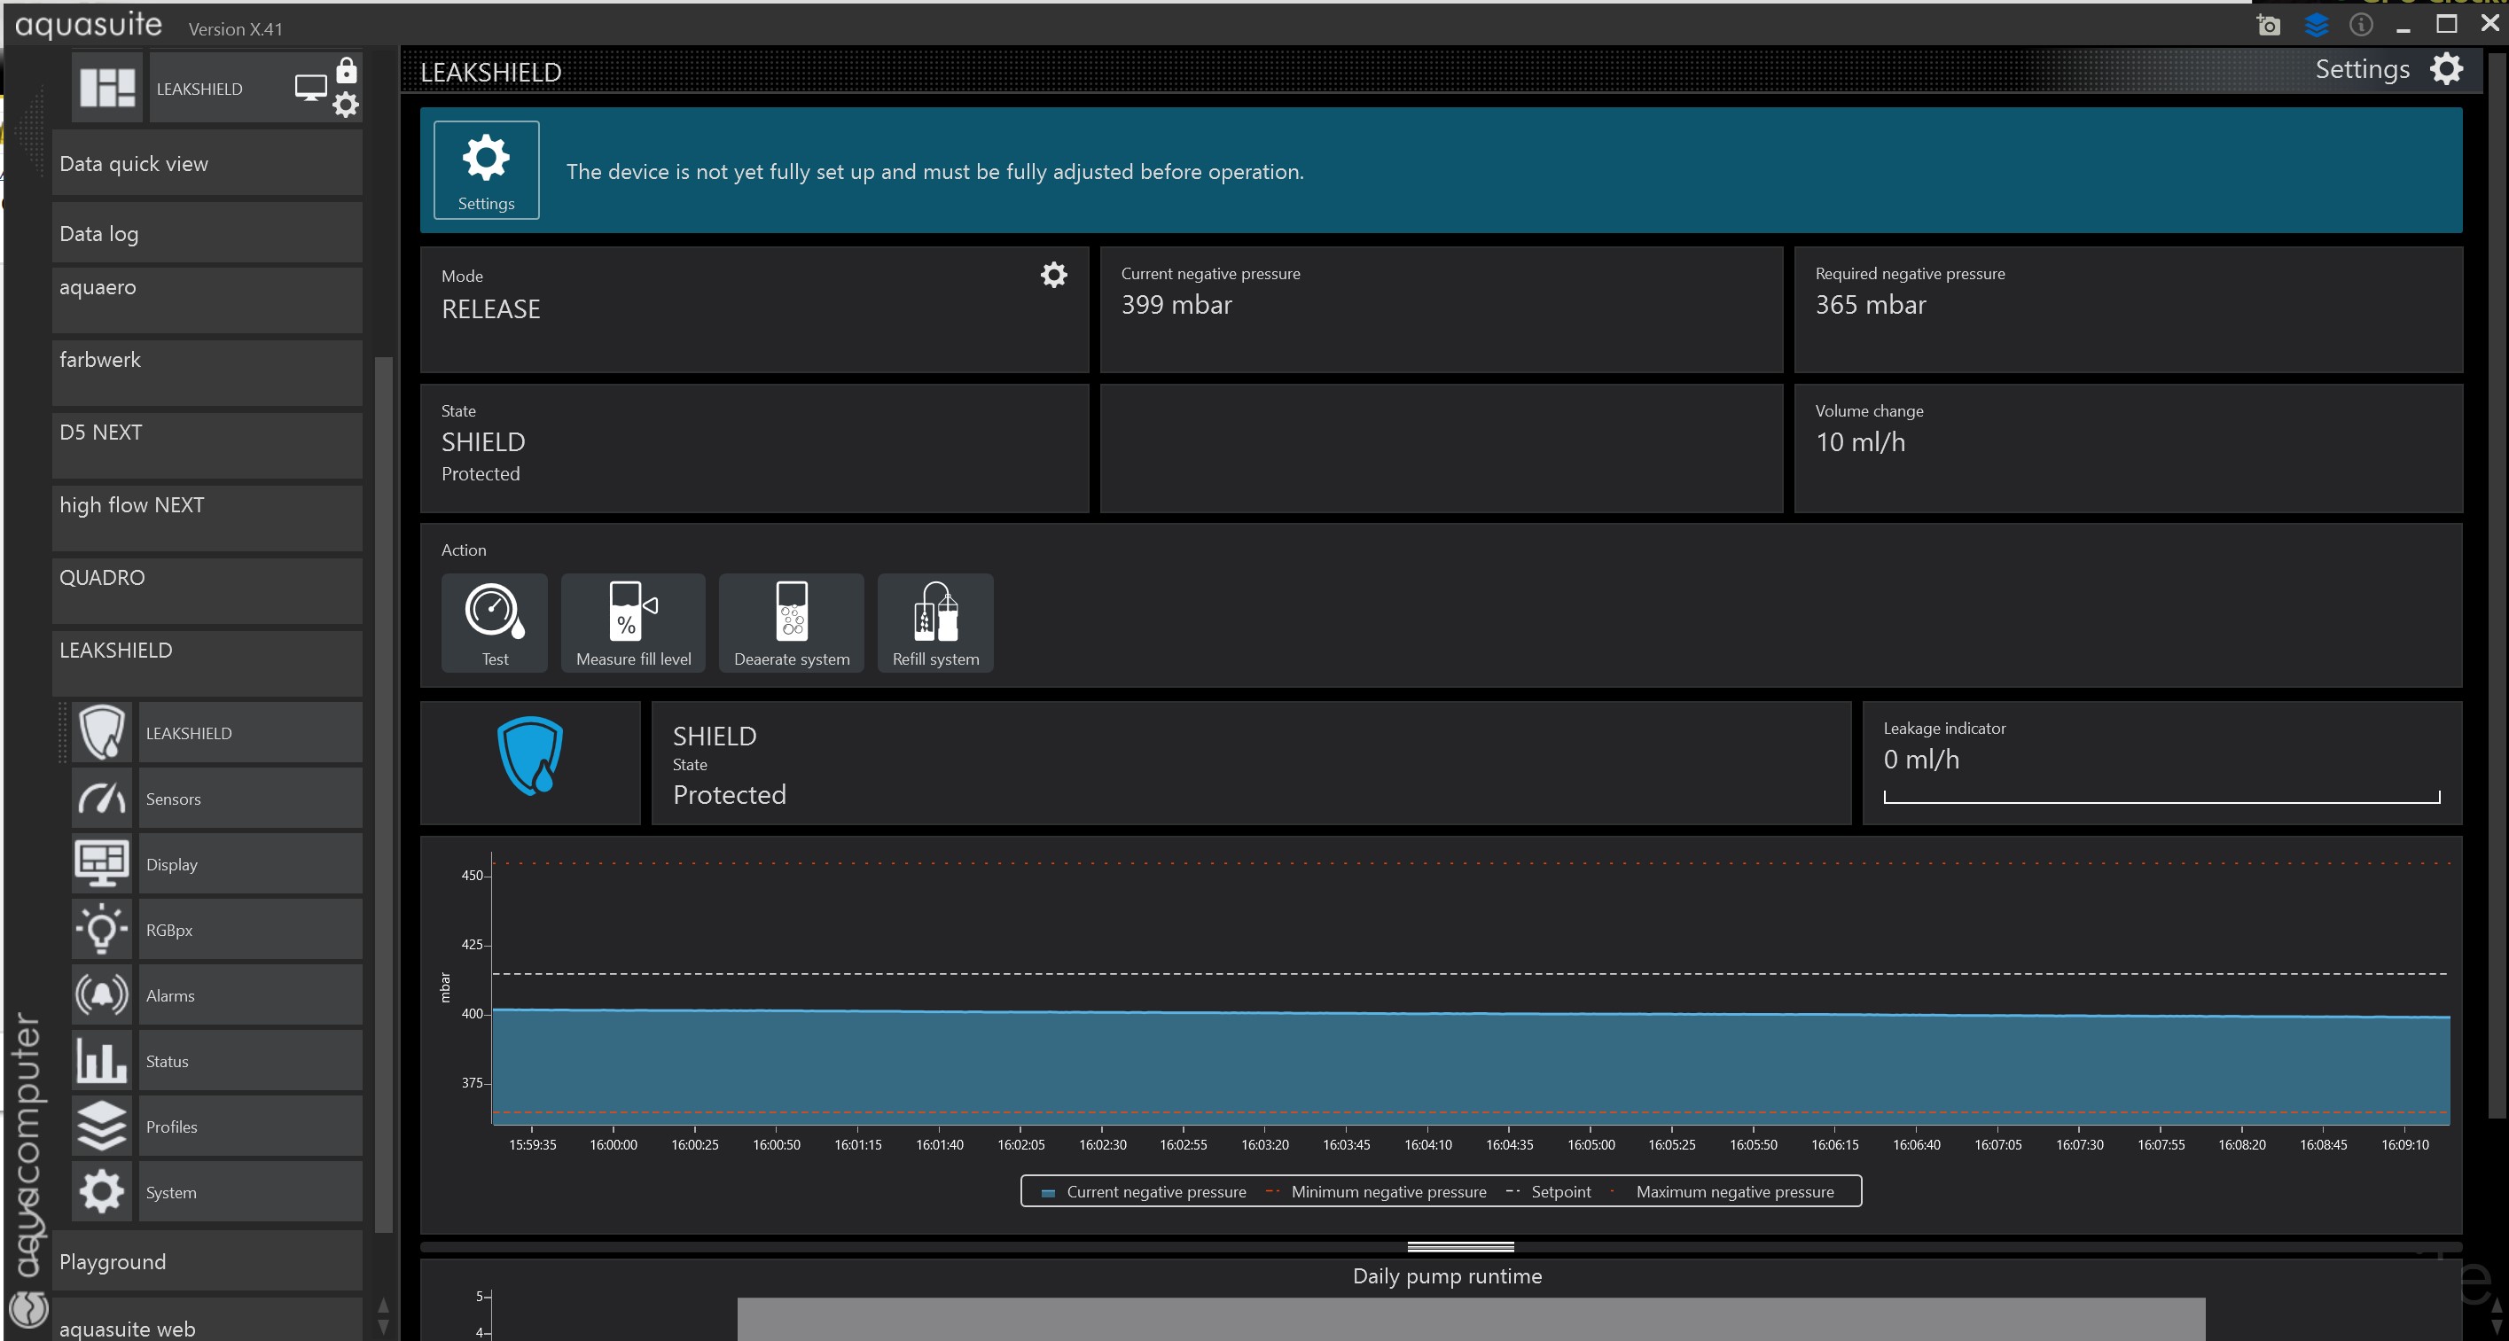Click the main panel vertical scrollbar
This screenshot has width=2509, height=1341.
coord(2497,584)
